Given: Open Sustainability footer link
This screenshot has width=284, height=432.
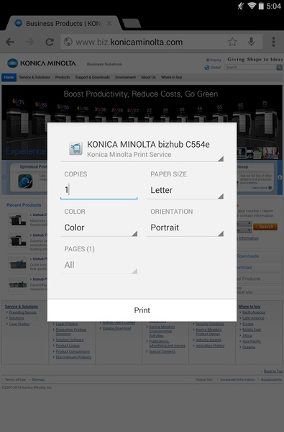Looking at the screenshot, I should [271, 379].
